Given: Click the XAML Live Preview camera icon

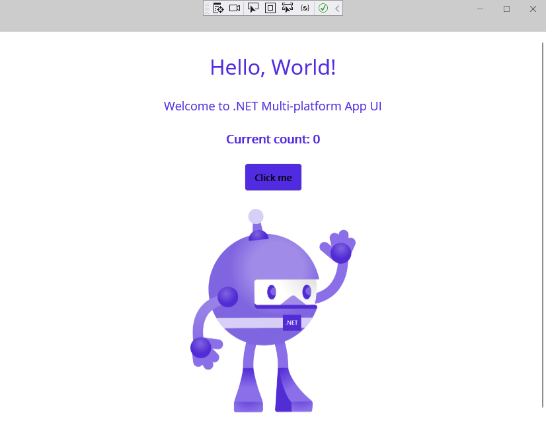Looking at the screenshot, I should (235, 9).
